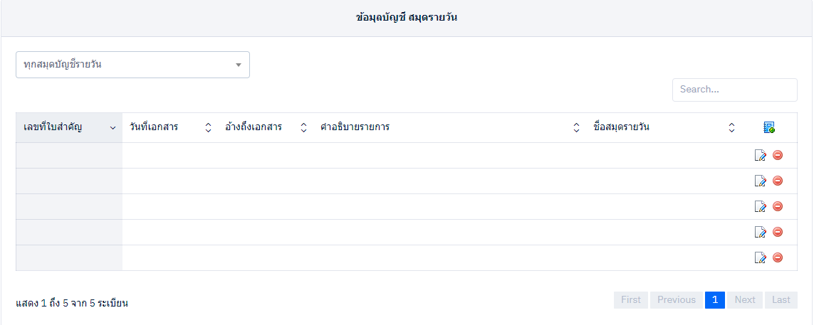Sort by เลขที่ใบสำคัญ column

pyautogui.click(x=68, y=128)
